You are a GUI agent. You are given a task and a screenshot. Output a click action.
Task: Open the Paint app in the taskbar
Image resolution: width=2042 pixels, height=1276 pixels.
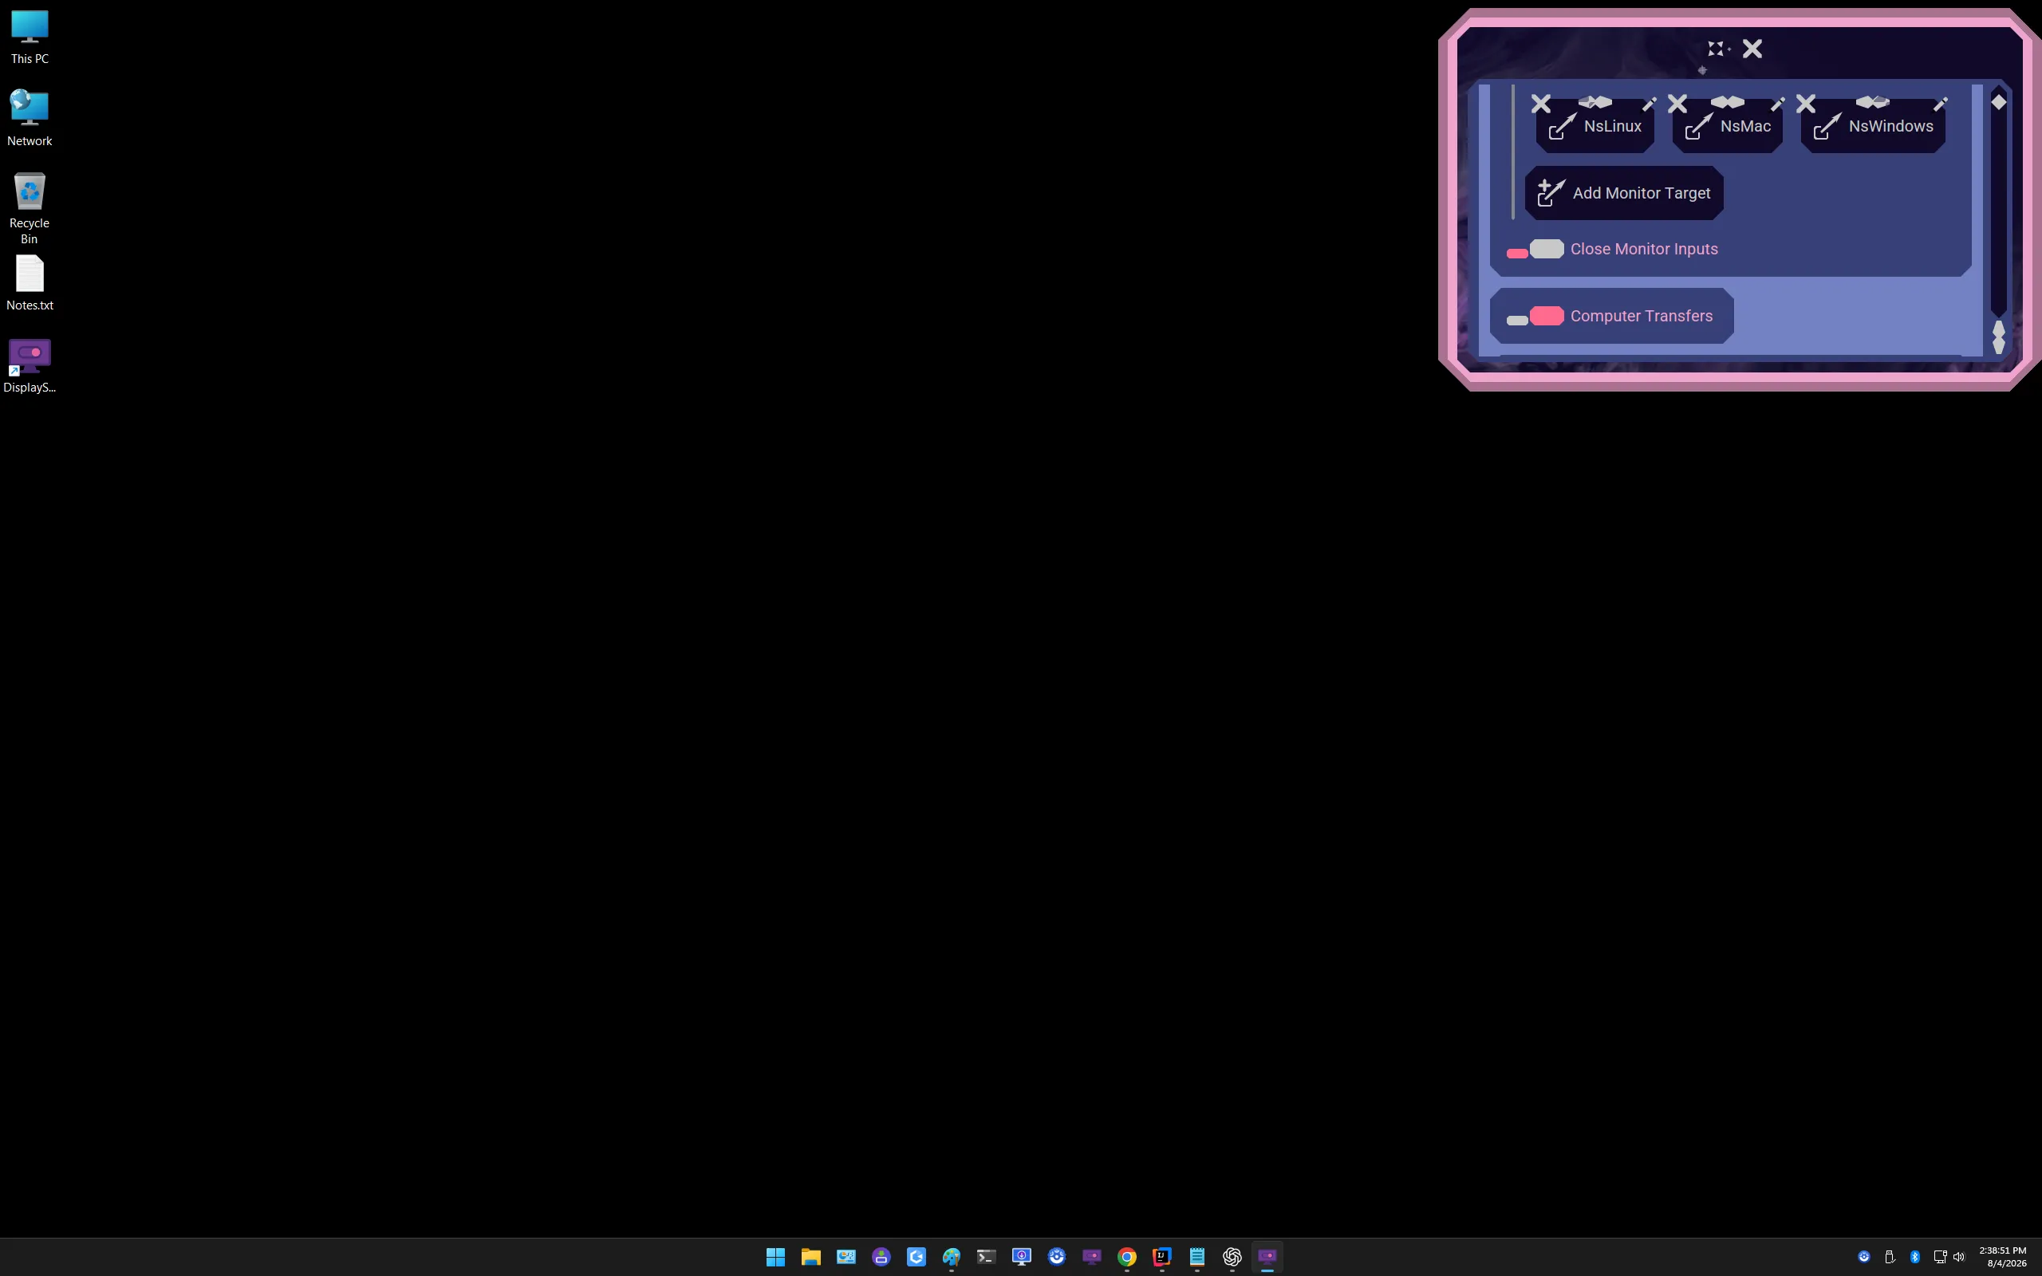tap(952, 1257)
